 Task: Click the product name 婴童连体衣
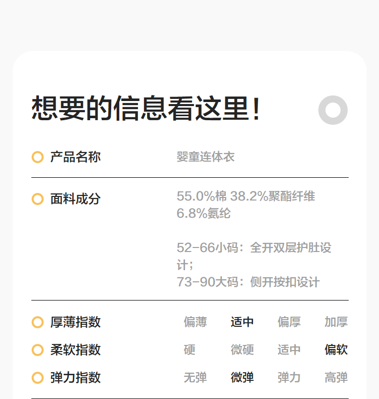[x=206, y=157]
